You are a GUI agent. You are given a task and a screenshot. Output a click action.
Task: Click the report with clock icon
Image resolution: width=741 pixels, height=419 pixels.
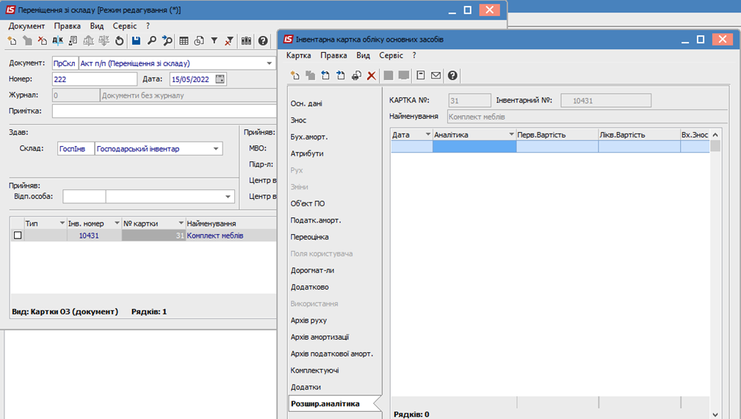point(199,41)
